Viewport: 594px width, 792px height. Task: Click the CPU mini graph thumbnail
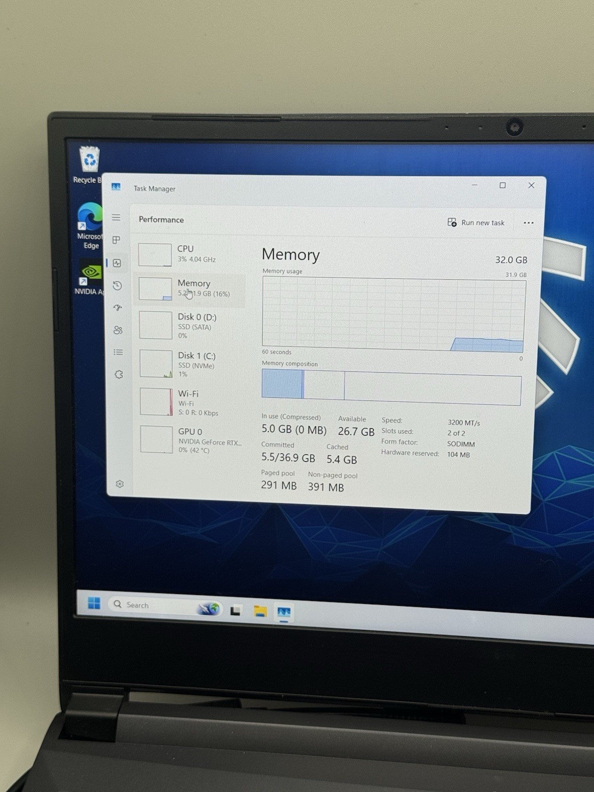pos(155,254)
